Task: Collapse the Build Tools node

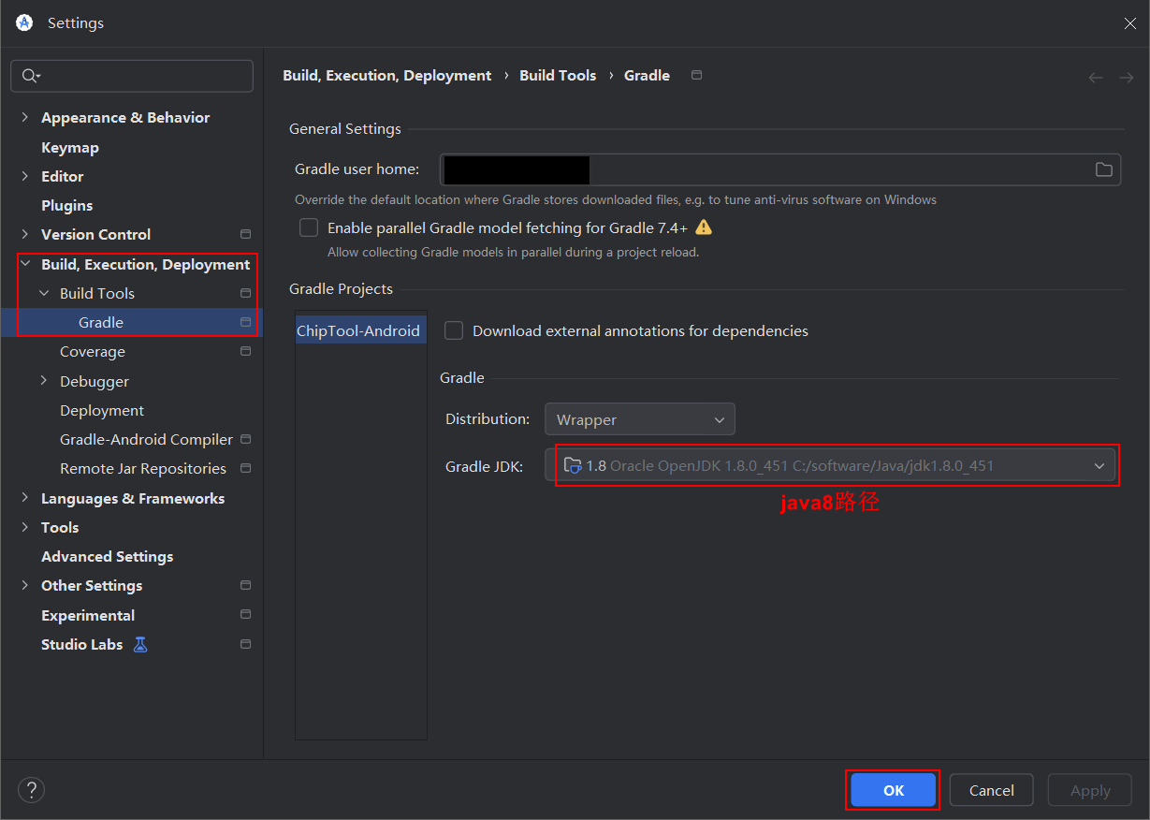Action: (x=44, y=293)
